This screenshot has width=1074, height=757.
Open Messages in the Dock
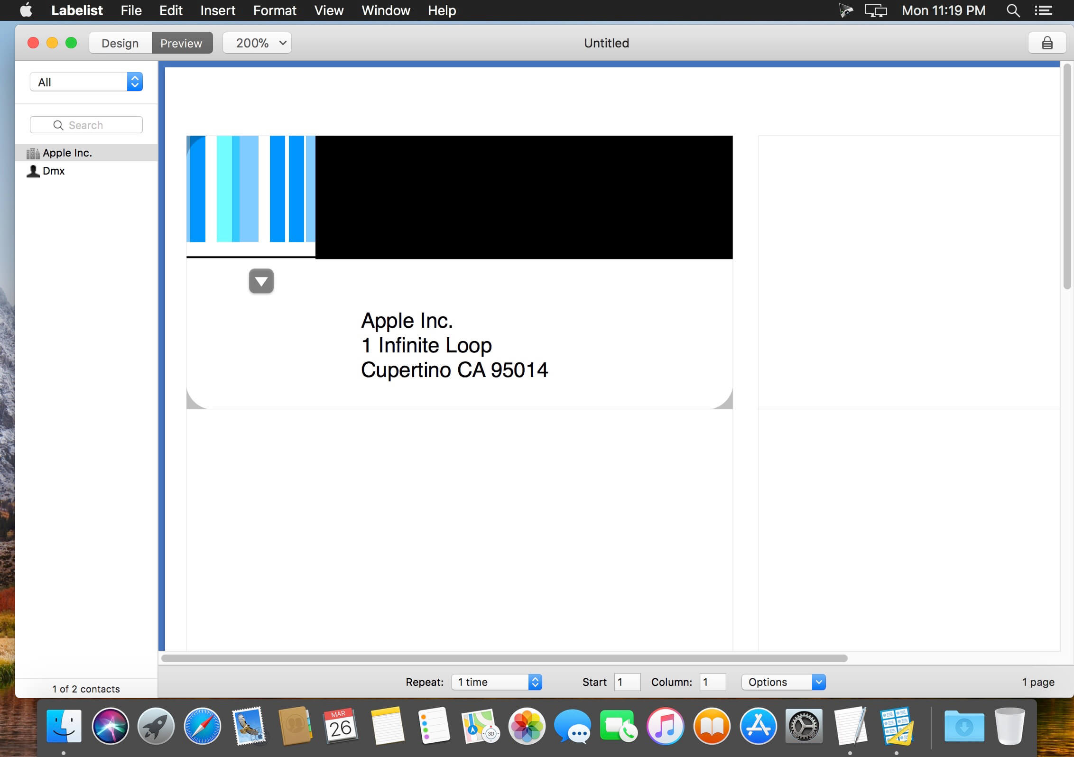pyautogui.click(x=573, y=726)
